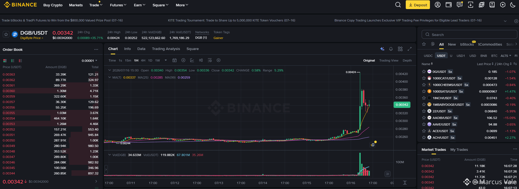Switch to Trading Analysis tab
The height and width of the screenshot is (189, 519).
pos(166,49)
